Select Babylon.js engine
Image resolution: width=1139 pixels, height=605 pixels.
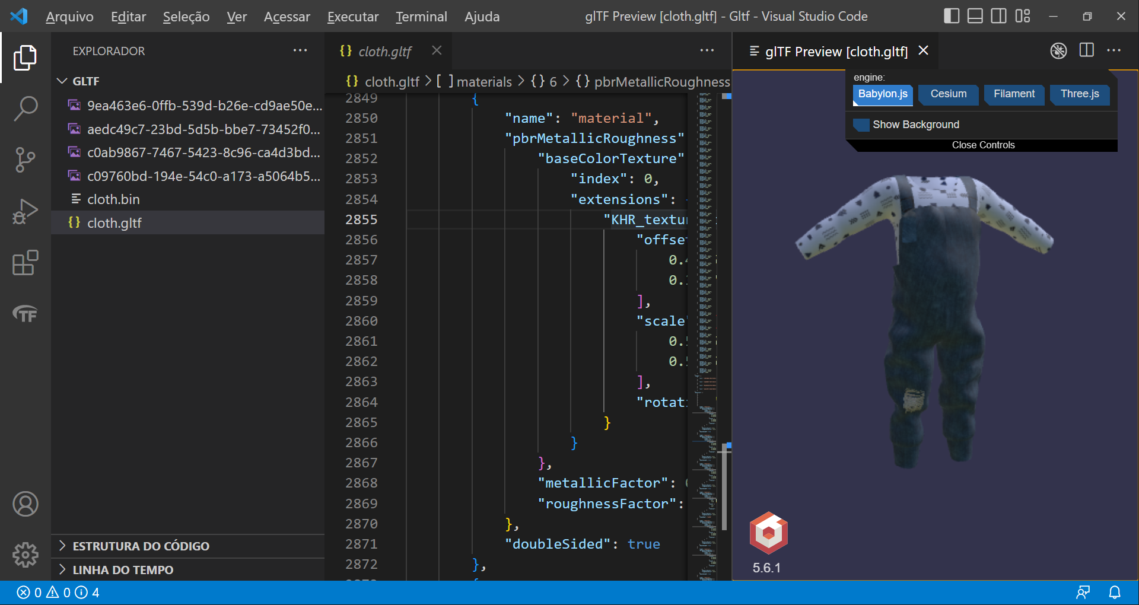click(883, 94)
